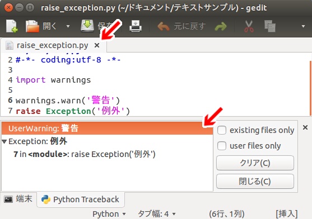Click the save disk icon

tap(87, 26)
